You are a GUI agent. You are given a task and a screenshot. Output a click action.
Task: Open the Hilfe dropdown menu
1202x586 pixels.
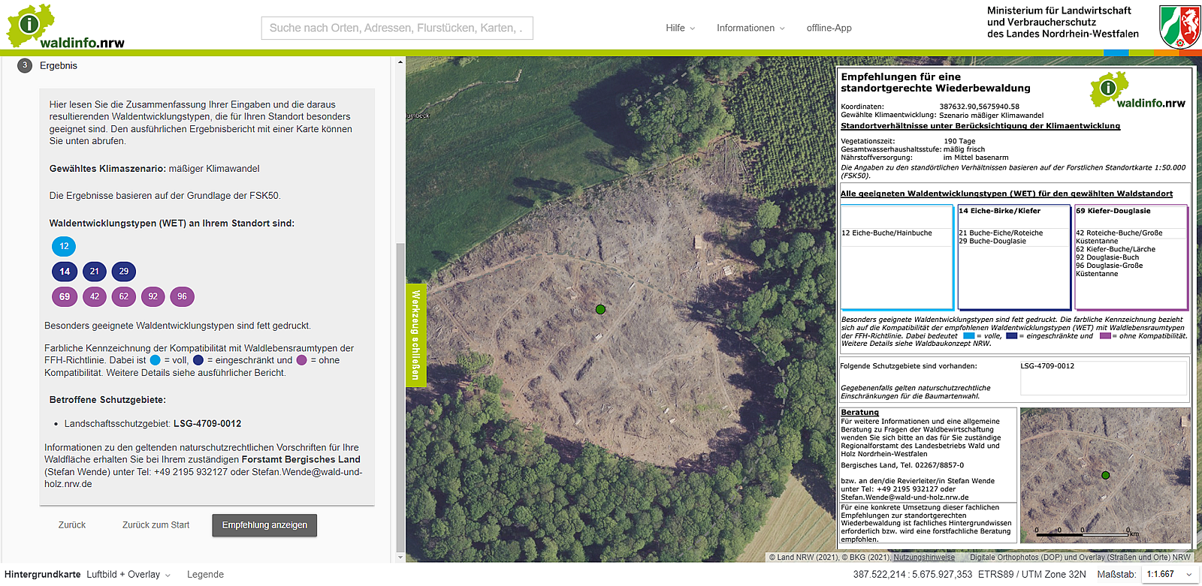(x=680, y=28)
